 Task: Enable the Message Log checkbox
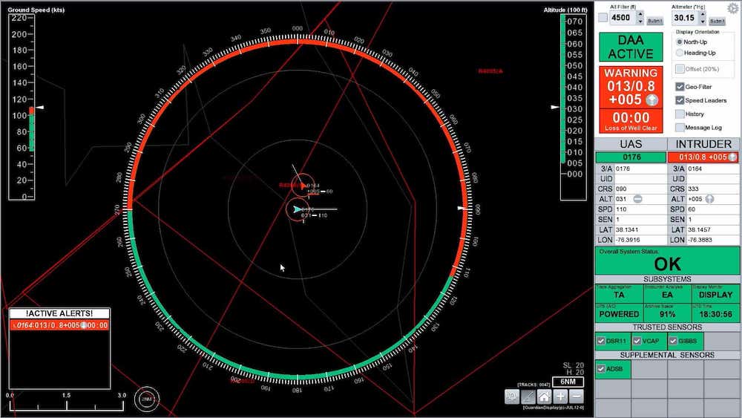pos(680,128)
